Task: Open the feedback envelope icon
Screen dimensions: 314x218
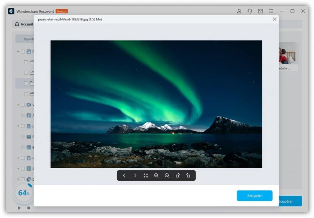Action: (x=260, y=11)
